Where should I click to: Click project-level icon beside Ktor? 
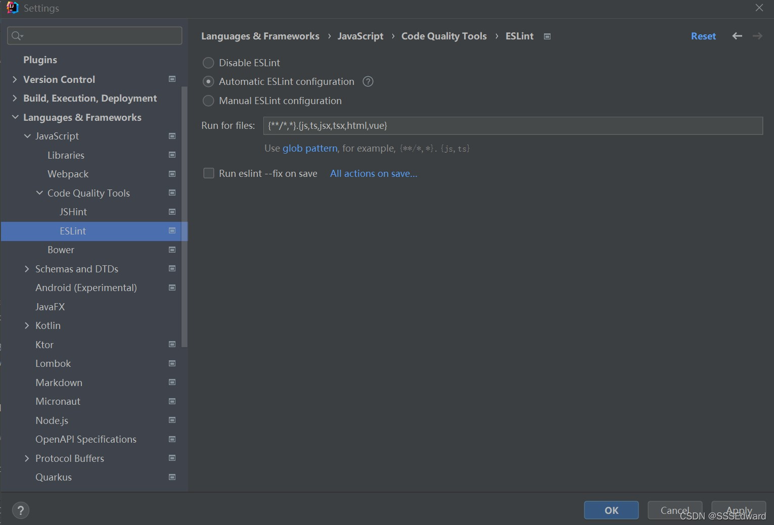pyautogui.click(x=172, y=345)
